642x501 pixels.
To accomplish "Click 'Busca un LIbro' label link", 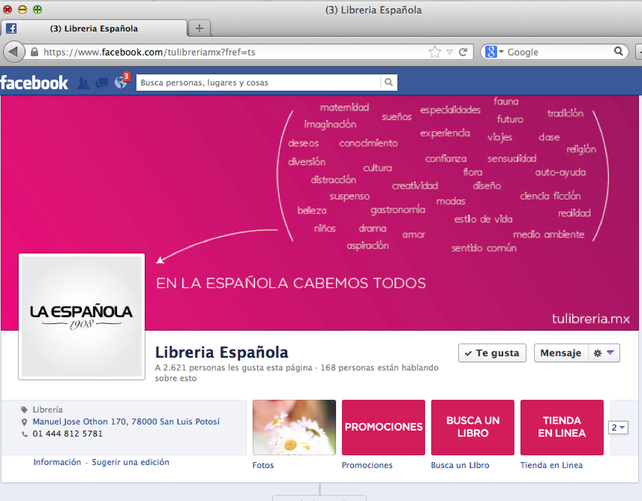I will coord(460,465).
